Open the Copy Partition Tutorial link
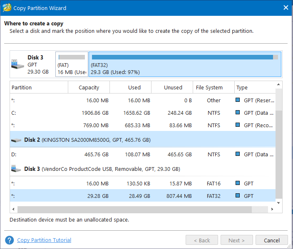Viewport: 293px width, 249px height. tap(44, 240)
